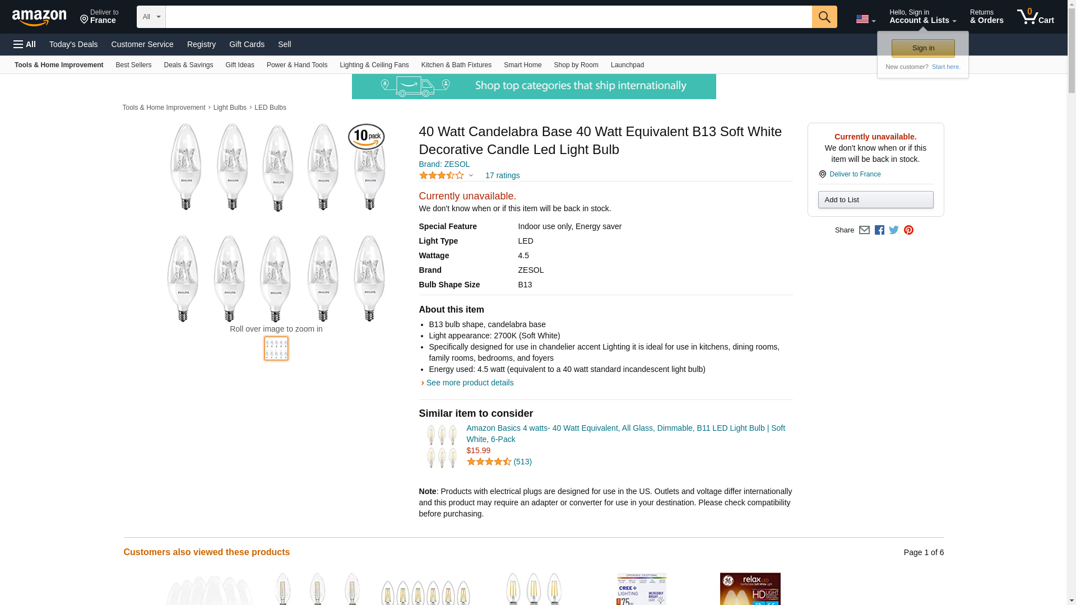Open the 17 ratings link
Screen dimensions: 1076x605
pyautogui.click(x=502, y=175)
